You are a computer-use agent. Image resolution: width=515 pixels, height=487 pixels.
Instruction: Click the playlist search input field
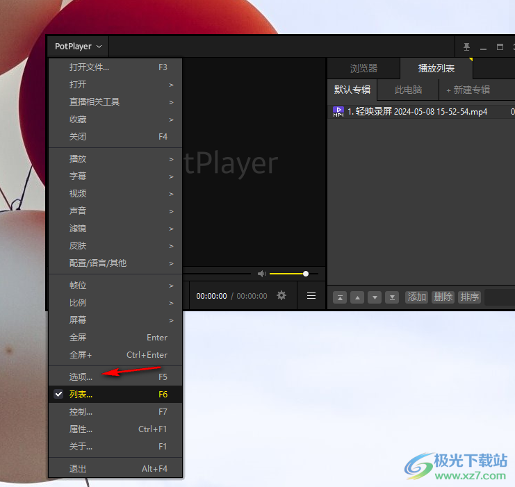[500, 297]
